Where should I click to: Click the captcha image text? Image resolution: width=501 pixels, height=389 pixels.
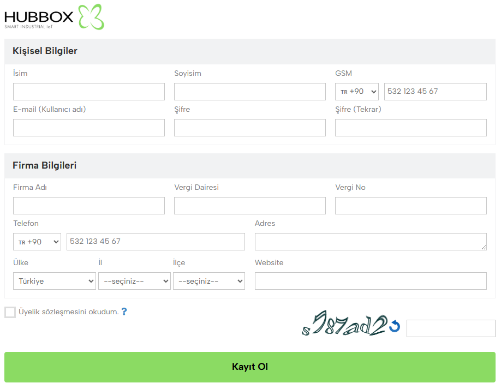tap(344, 323)
